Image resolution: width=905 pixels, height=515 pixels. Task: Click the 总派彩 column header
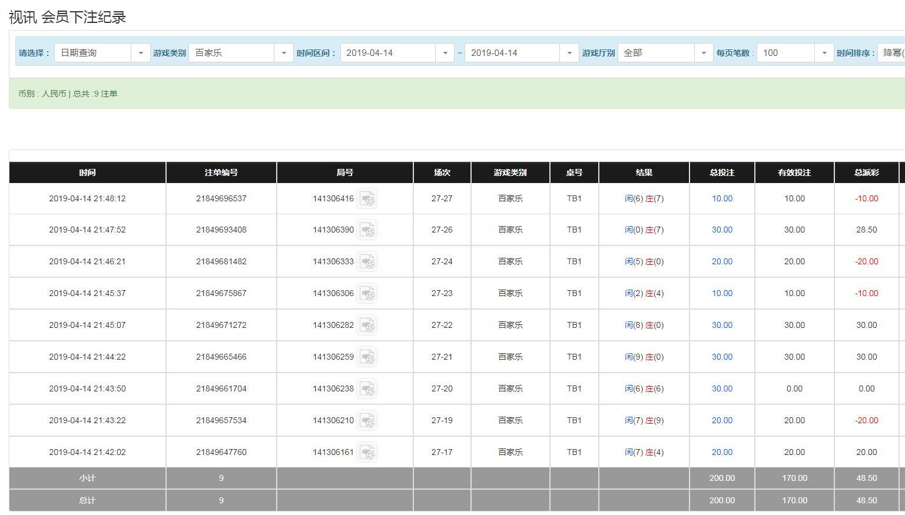[867, 172]
